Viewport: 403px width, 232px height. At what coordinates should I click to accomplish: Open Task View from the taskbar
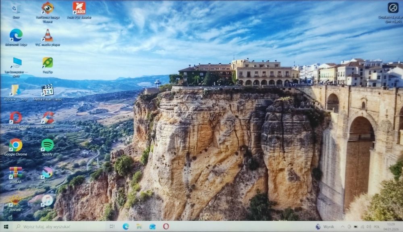click(112, 227)
